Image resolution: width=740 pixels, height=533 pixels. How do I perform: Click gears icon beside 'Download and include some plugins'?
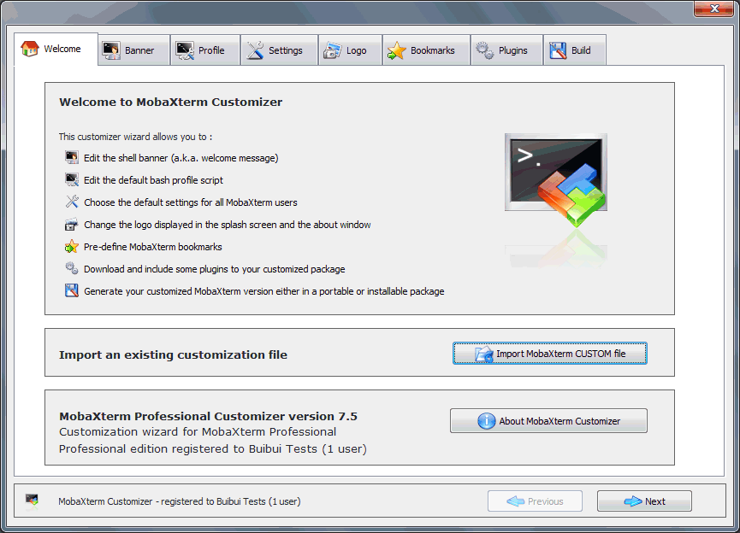(72, 268)
